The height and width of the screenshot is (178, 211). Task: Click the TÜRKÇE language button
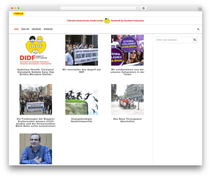click(19, 13)
